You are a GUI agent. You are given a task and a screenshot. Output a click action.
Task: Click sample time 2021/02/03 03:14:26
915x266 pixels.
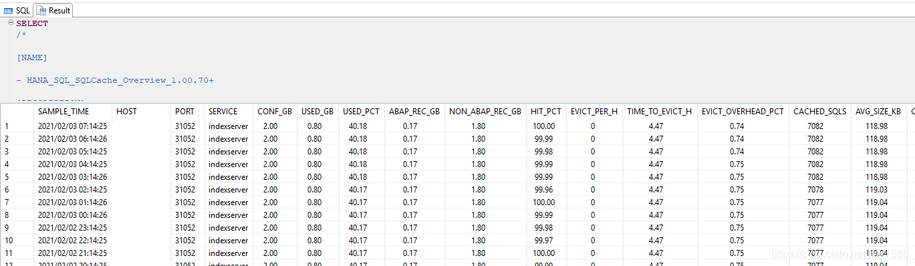pyautogui.click(x=72, y=176)
